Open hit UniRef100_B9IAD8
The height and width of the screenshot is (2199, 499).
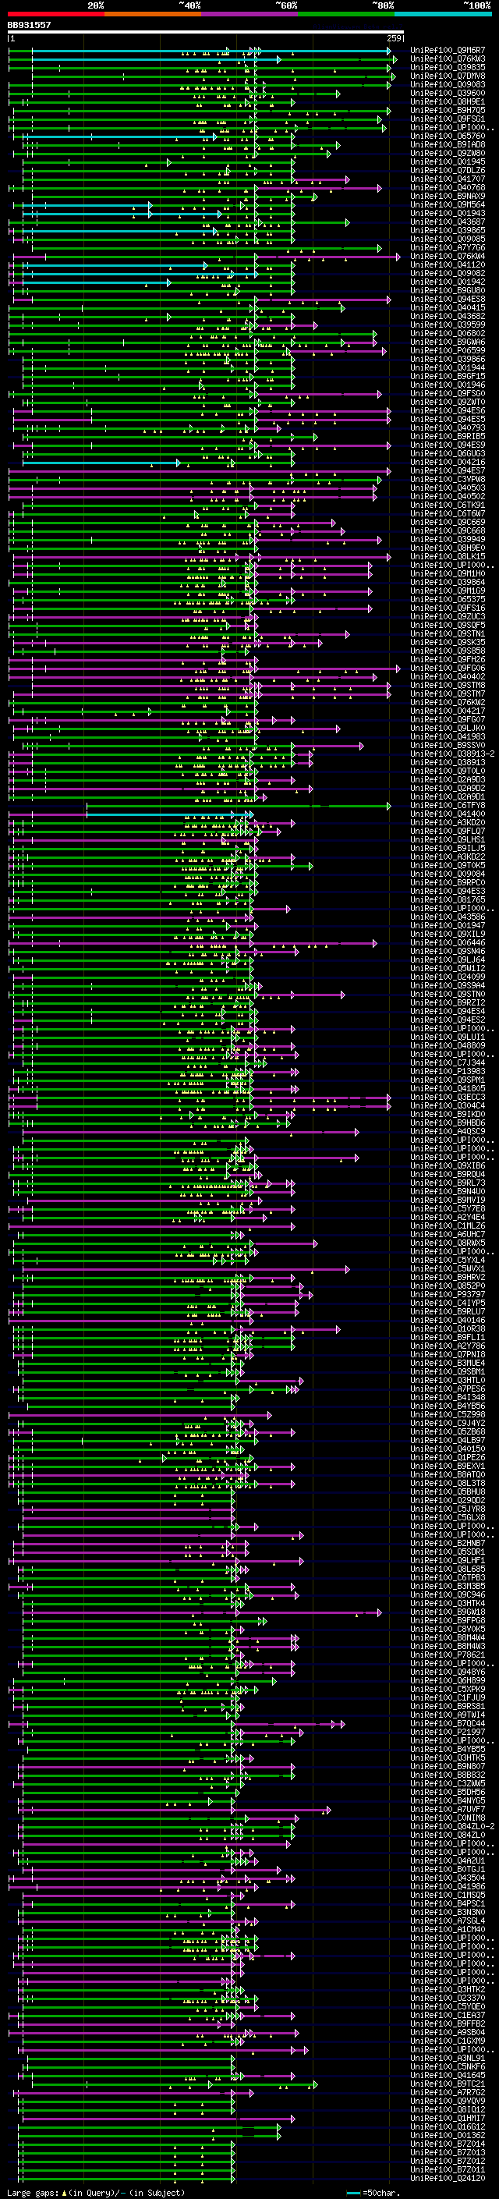448,144
